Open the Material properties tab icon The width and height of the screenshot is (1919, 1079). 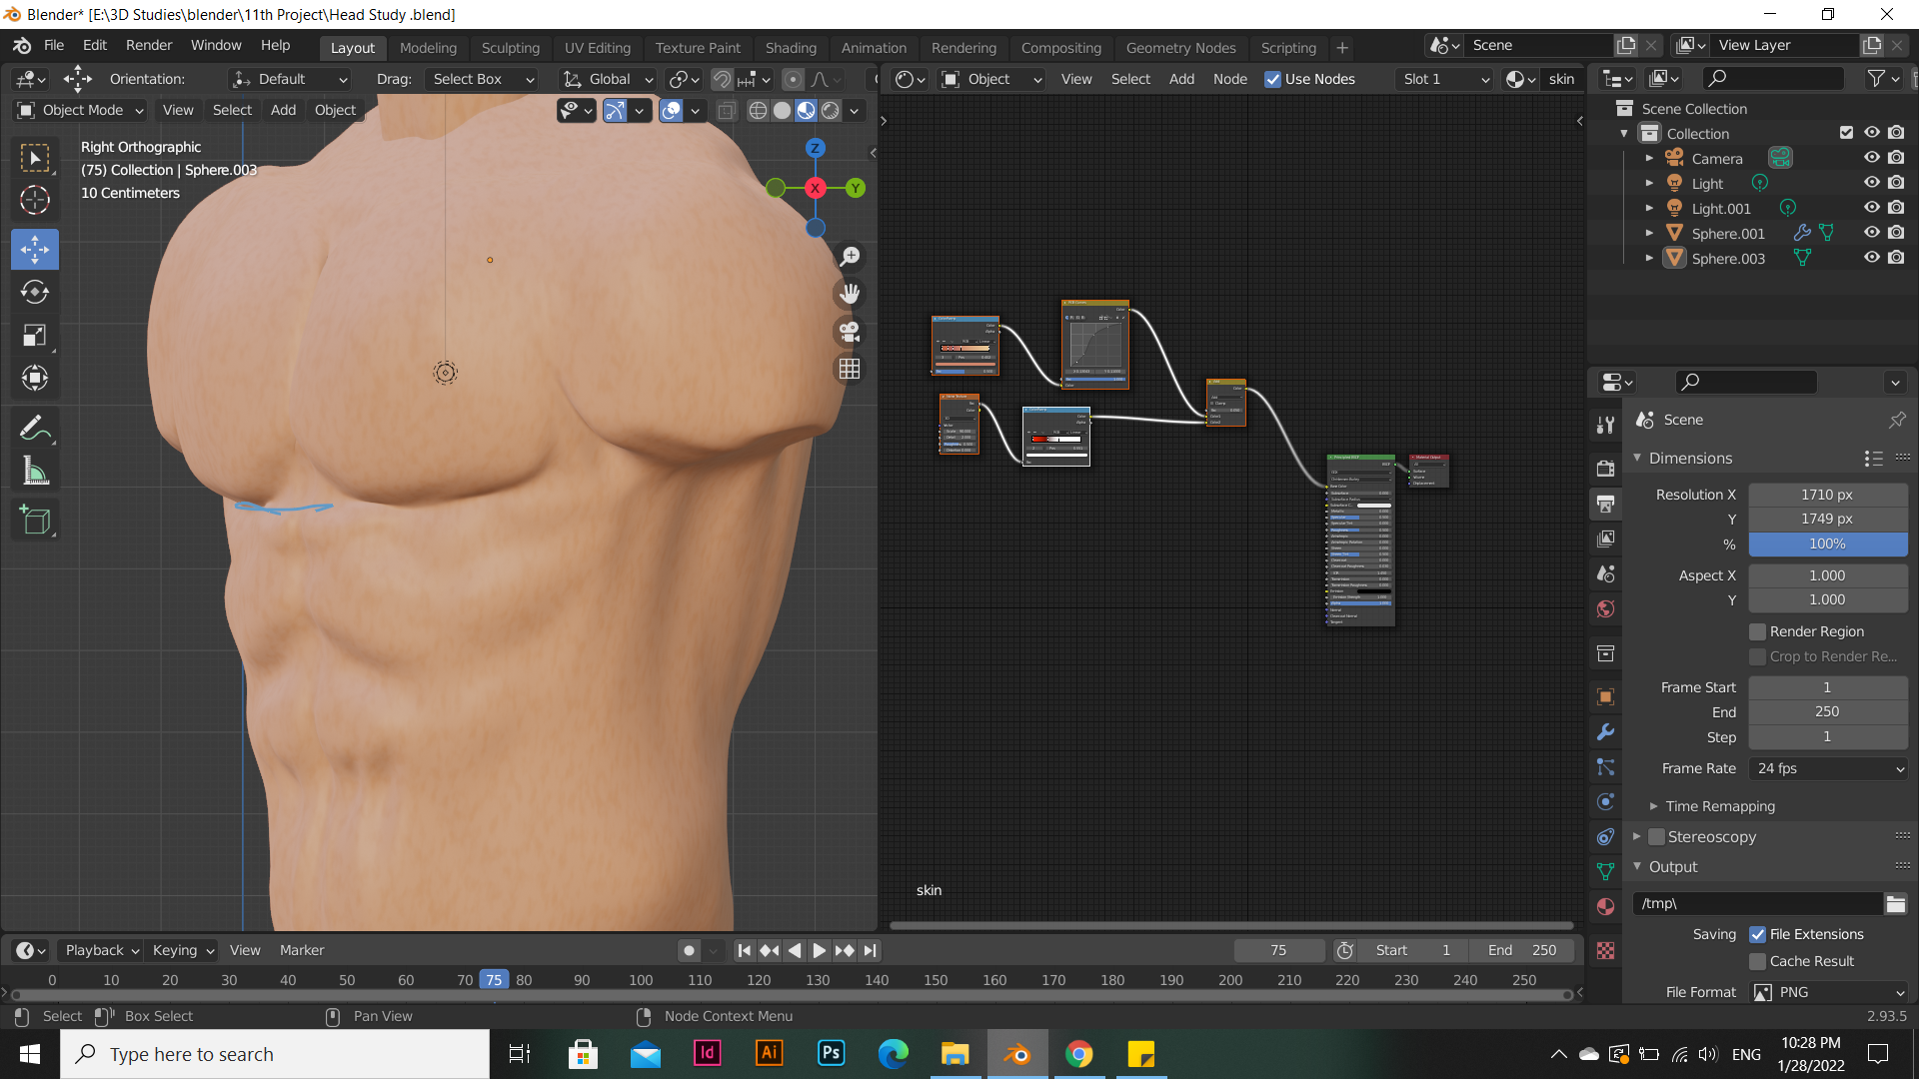pos(1606,906)
